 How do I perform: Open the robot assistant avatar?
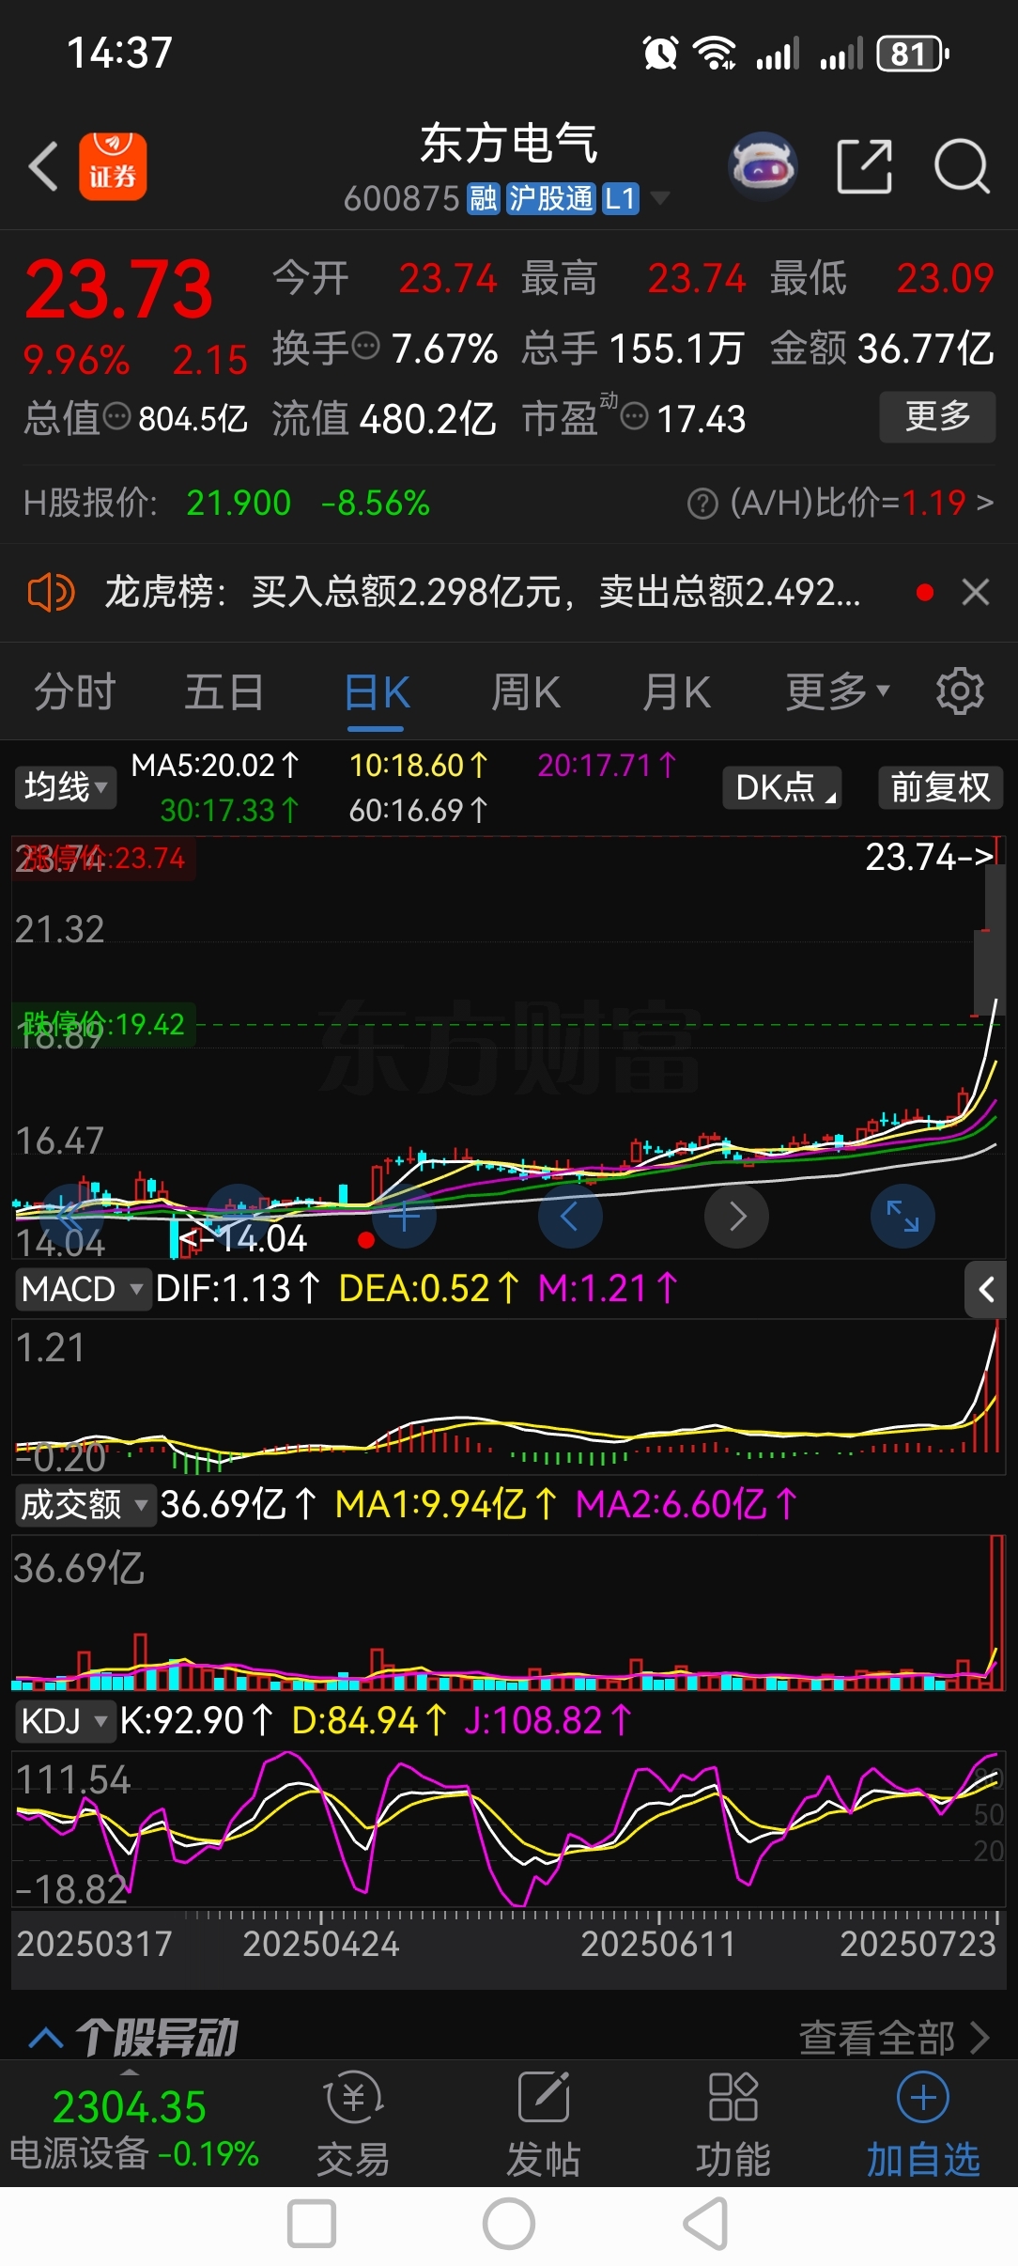click(763, 167)
